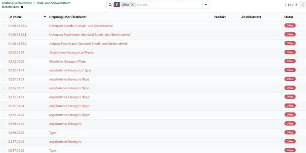Check the row 02.32.01.01 checkbox
Viewport: 306px width, 153px height.
tap(4, 70)
